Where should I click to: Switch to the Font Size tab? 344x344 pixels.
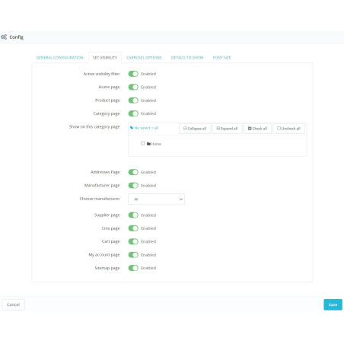coord(221,58)
